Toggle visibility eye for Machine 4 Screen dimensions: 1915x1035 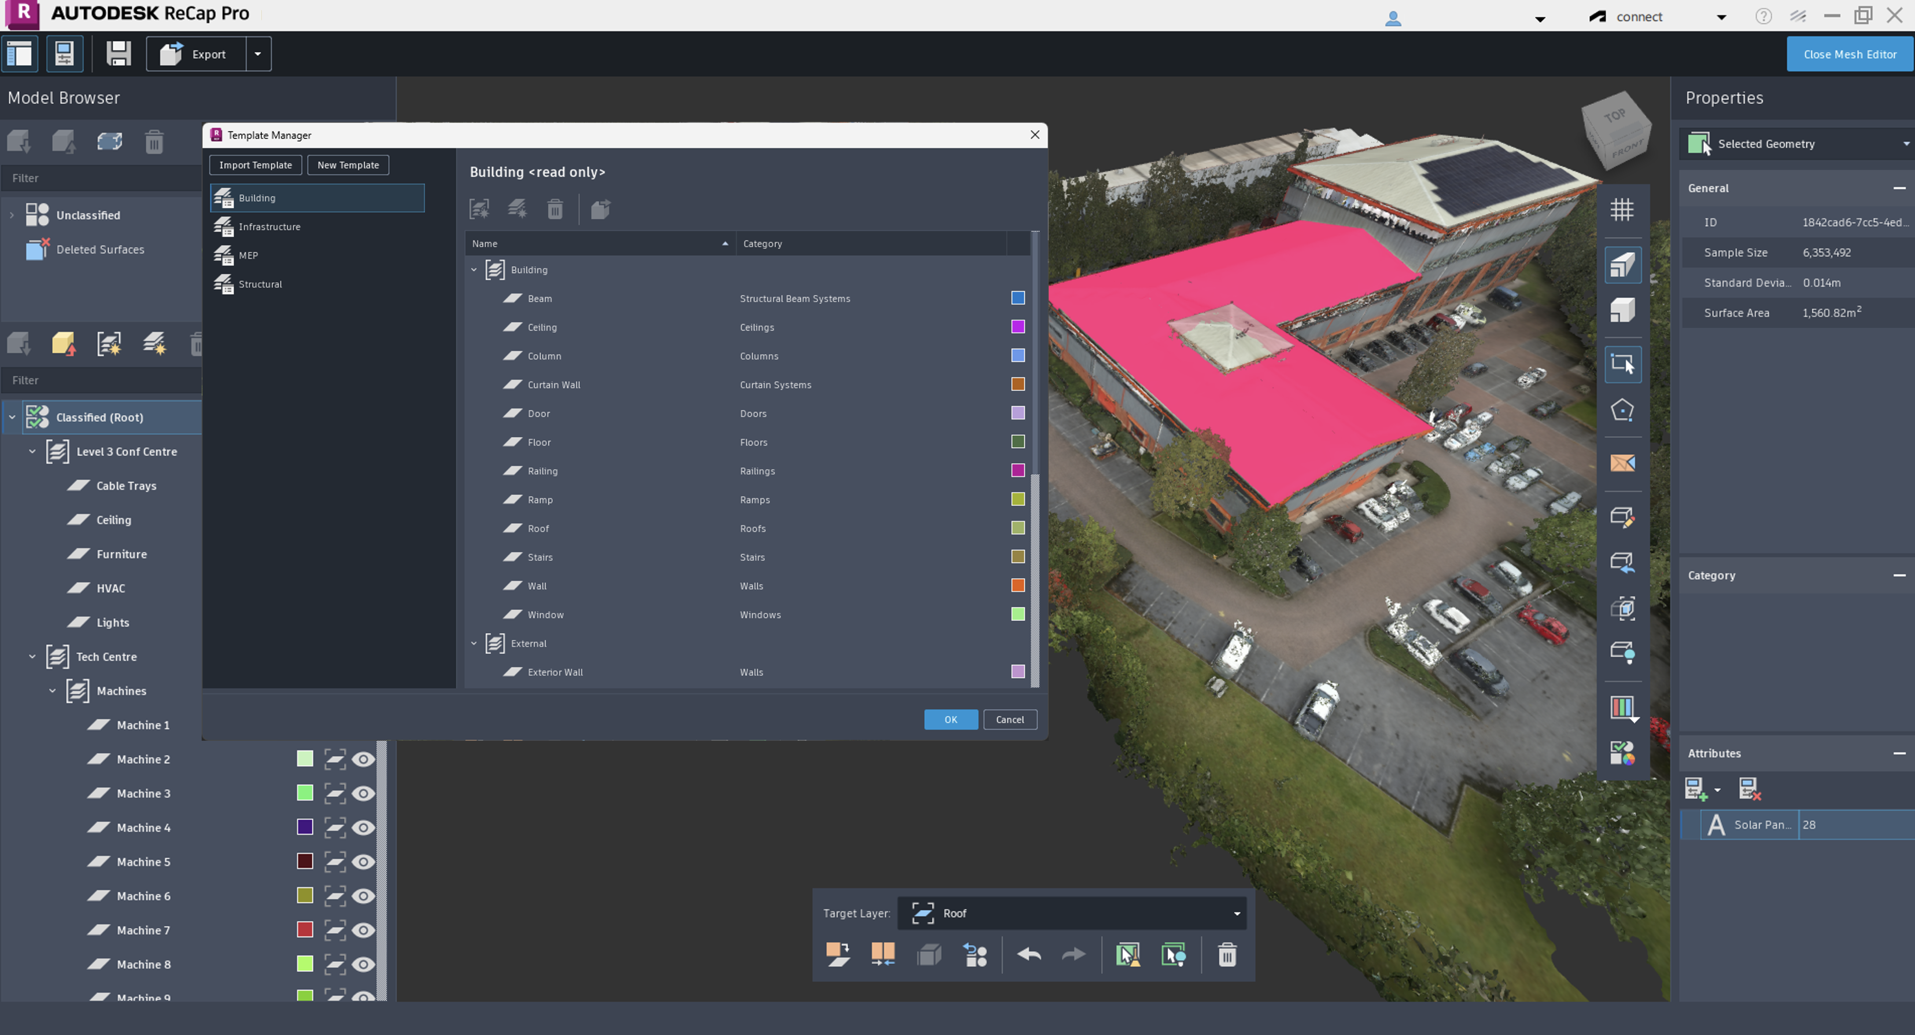pos(363,828)
